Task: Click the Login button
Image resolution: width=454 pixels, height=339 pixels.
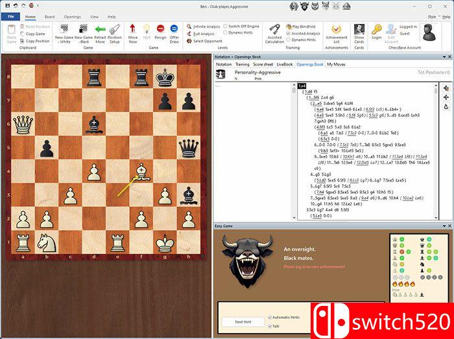Action: click(377, 31)
